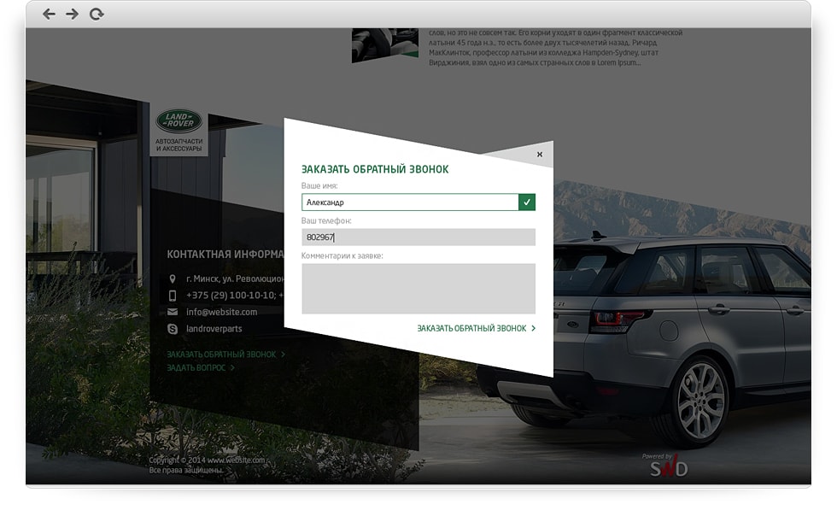Image resolution: width=837 pixels, height=510 pixels.
Task: Click the browser back arrow
Action: click(49, 14)
